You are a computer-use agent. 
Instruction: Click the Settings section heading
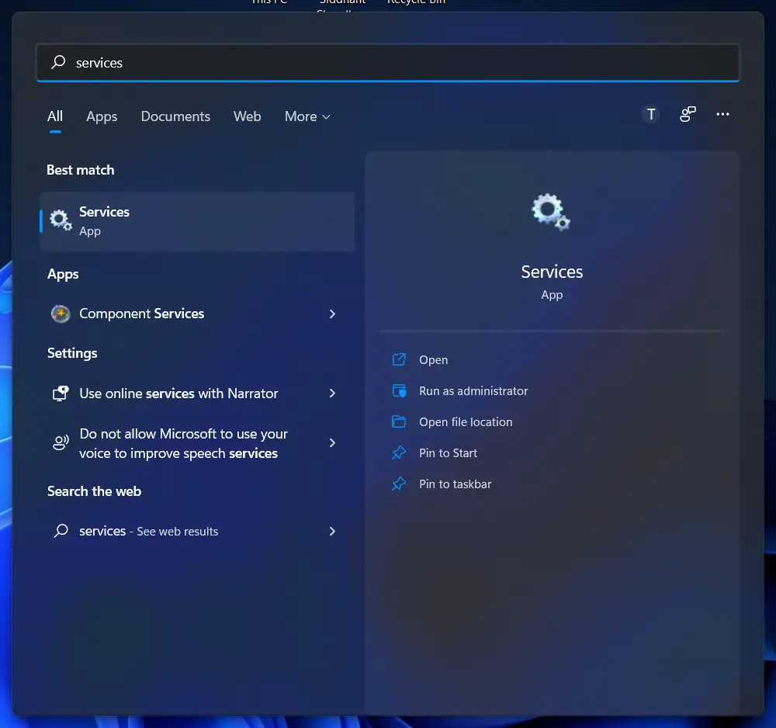pyautogui.click(x=72, y=353)
